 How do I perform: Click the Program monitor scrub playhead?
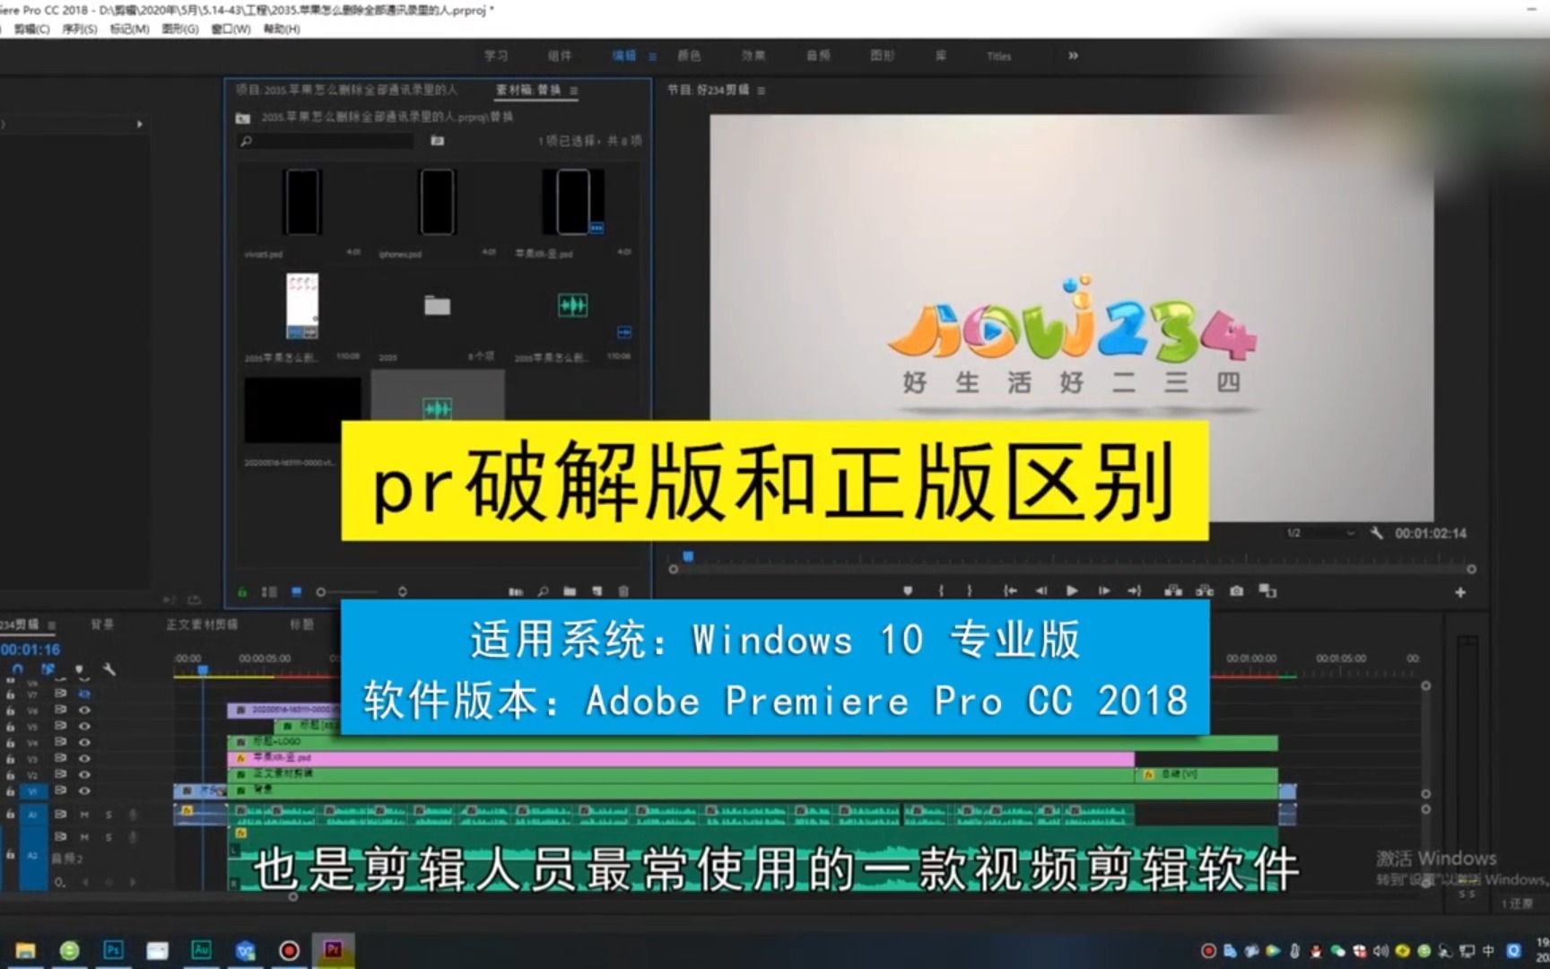point(688,557)
